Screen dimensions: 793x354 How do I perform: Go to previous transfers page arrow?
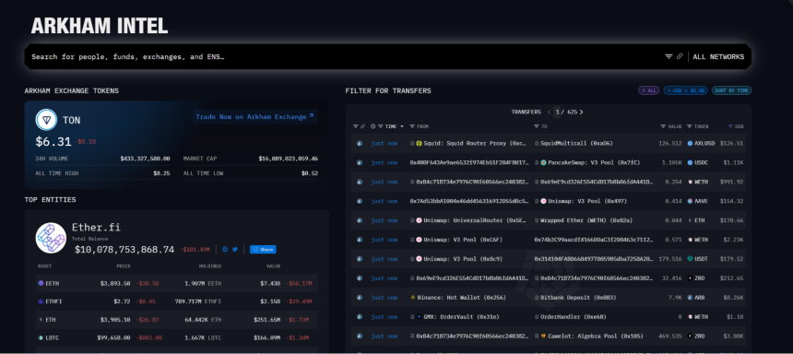(x=550, y=112)
